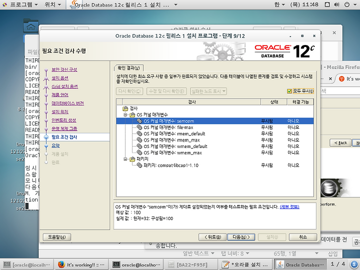This screenshot has width=360, height=270.
Task: Open 도움말(H) help button
Action: point(56,237)
